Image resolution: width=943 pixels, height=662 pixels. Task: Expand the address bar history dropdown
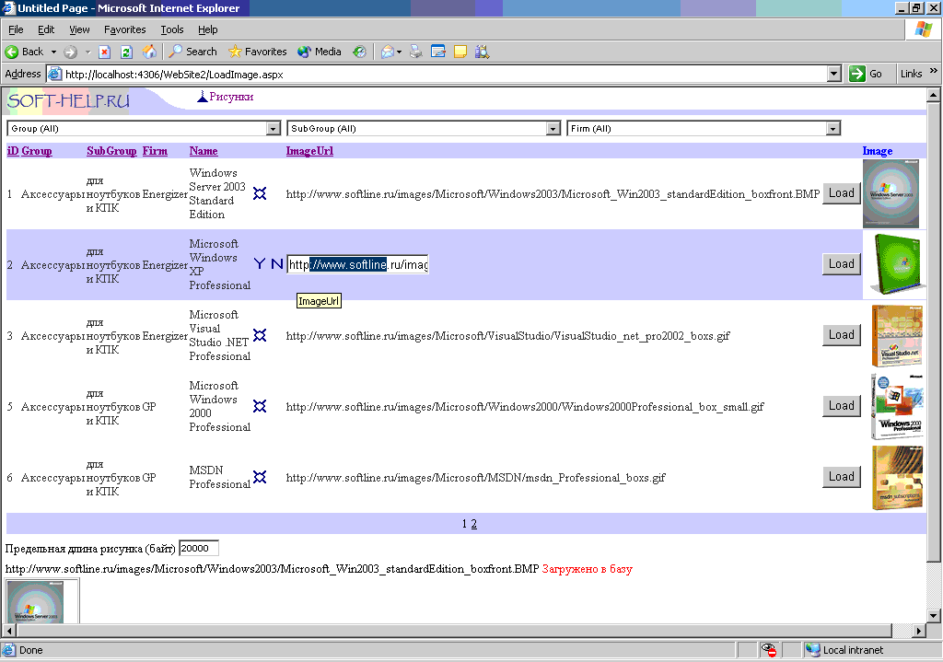pos(833,74)
